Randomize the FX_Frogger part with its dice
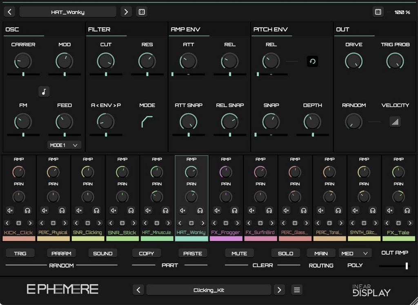The width and height of the screenshot is (418, 305). pos(226,223)
